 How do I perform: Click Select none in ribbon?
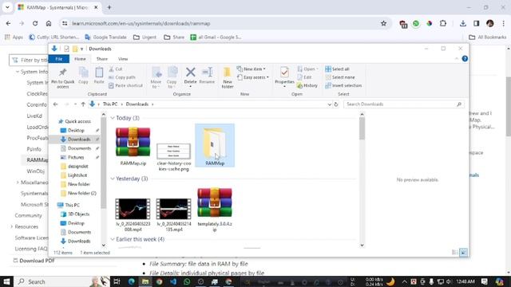click(x=340, y=77)
